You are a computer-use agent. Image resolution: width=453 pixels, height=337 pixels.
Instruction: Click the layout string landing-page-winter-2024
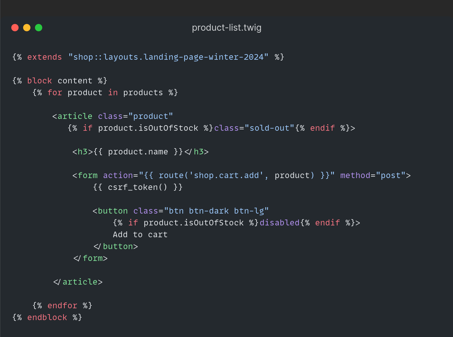(x=168, y=57)
